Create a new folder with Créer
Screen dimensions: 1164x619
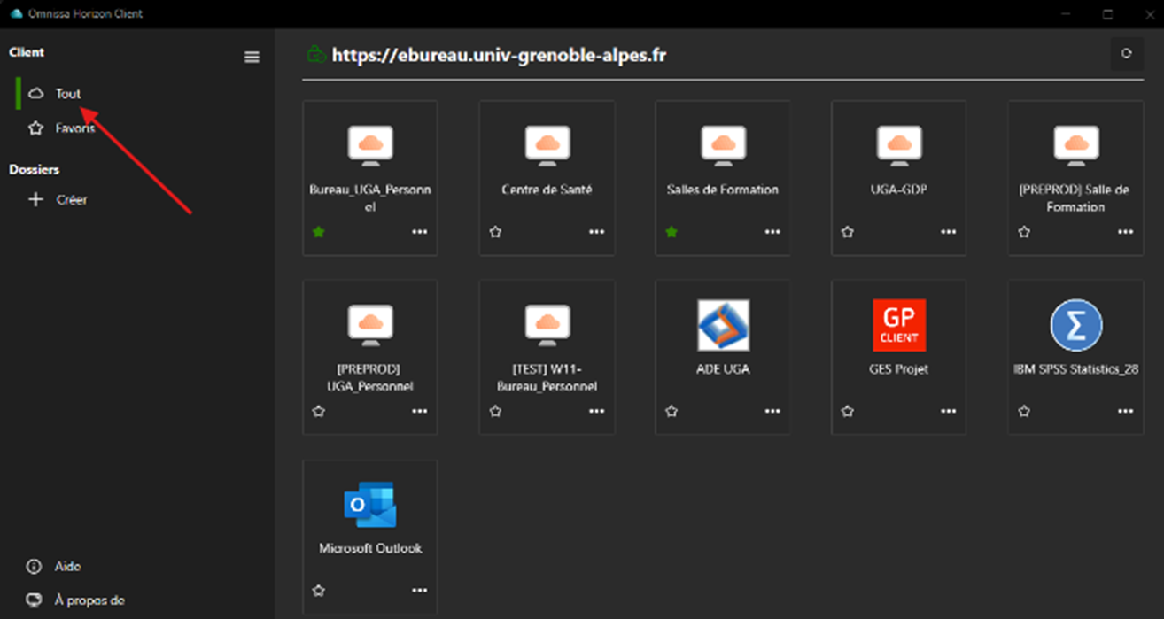[71, 200]
